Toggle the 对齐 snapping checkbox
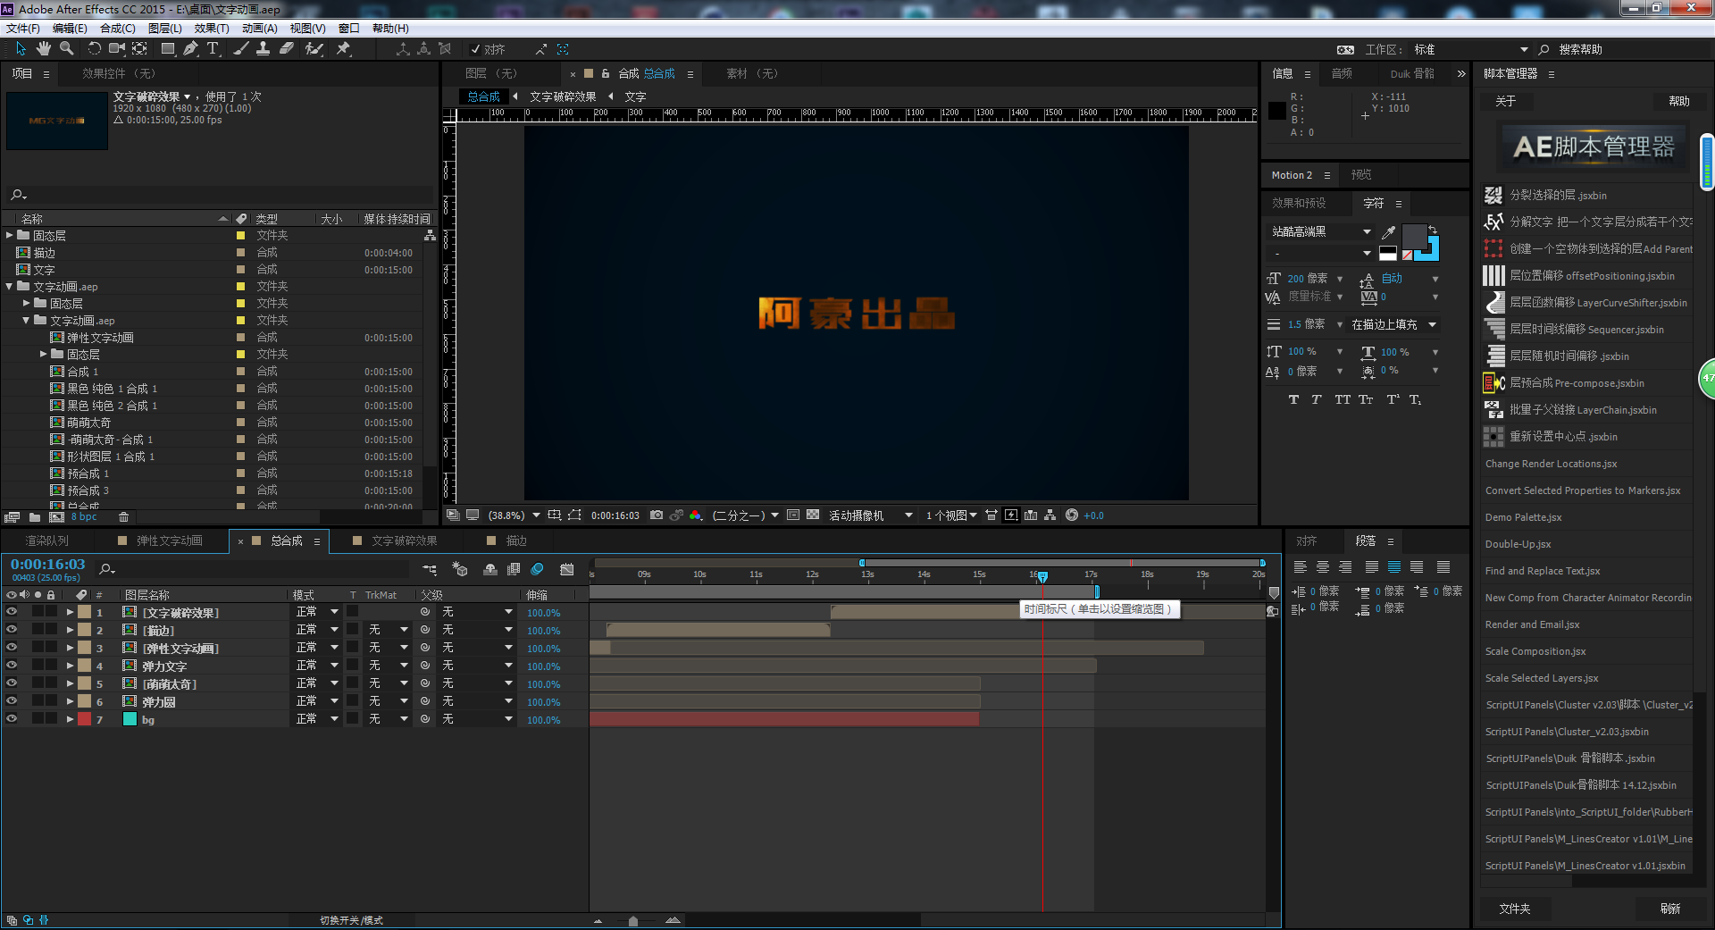 pyautogui.click(x=476, y=50)
